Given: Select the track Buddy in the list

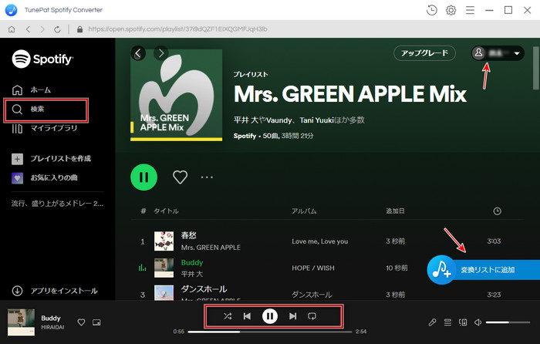Looking at the screenshot, I should pyautogui.click(x=192, y=263).
